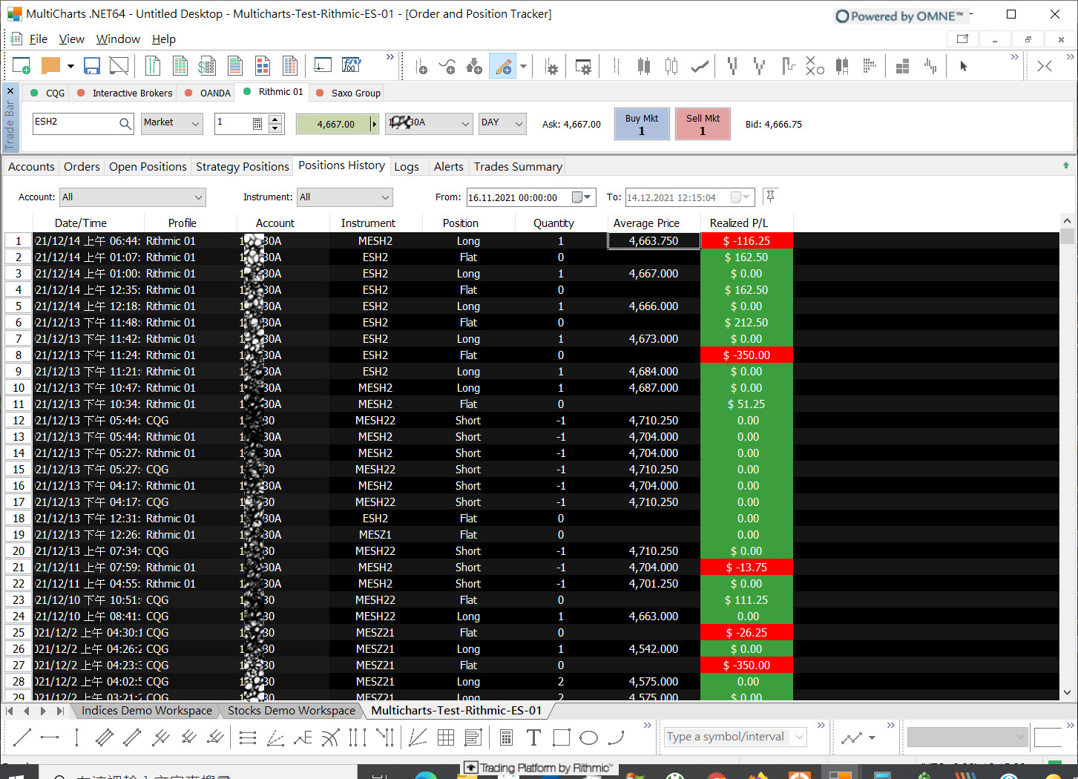Select the Arc drawing tool

click(x=616, y=737)
